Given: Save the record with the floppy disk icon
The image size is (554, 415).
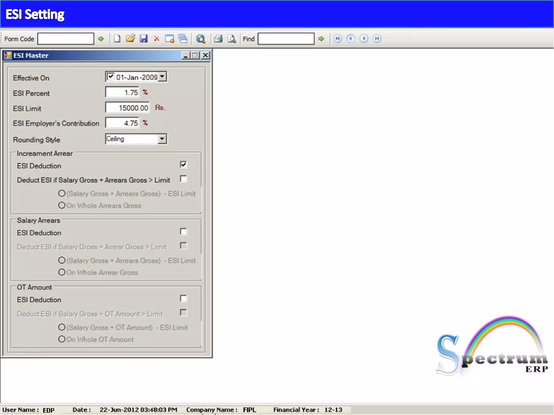Looking at the screenshot, I should coord(143,39).
